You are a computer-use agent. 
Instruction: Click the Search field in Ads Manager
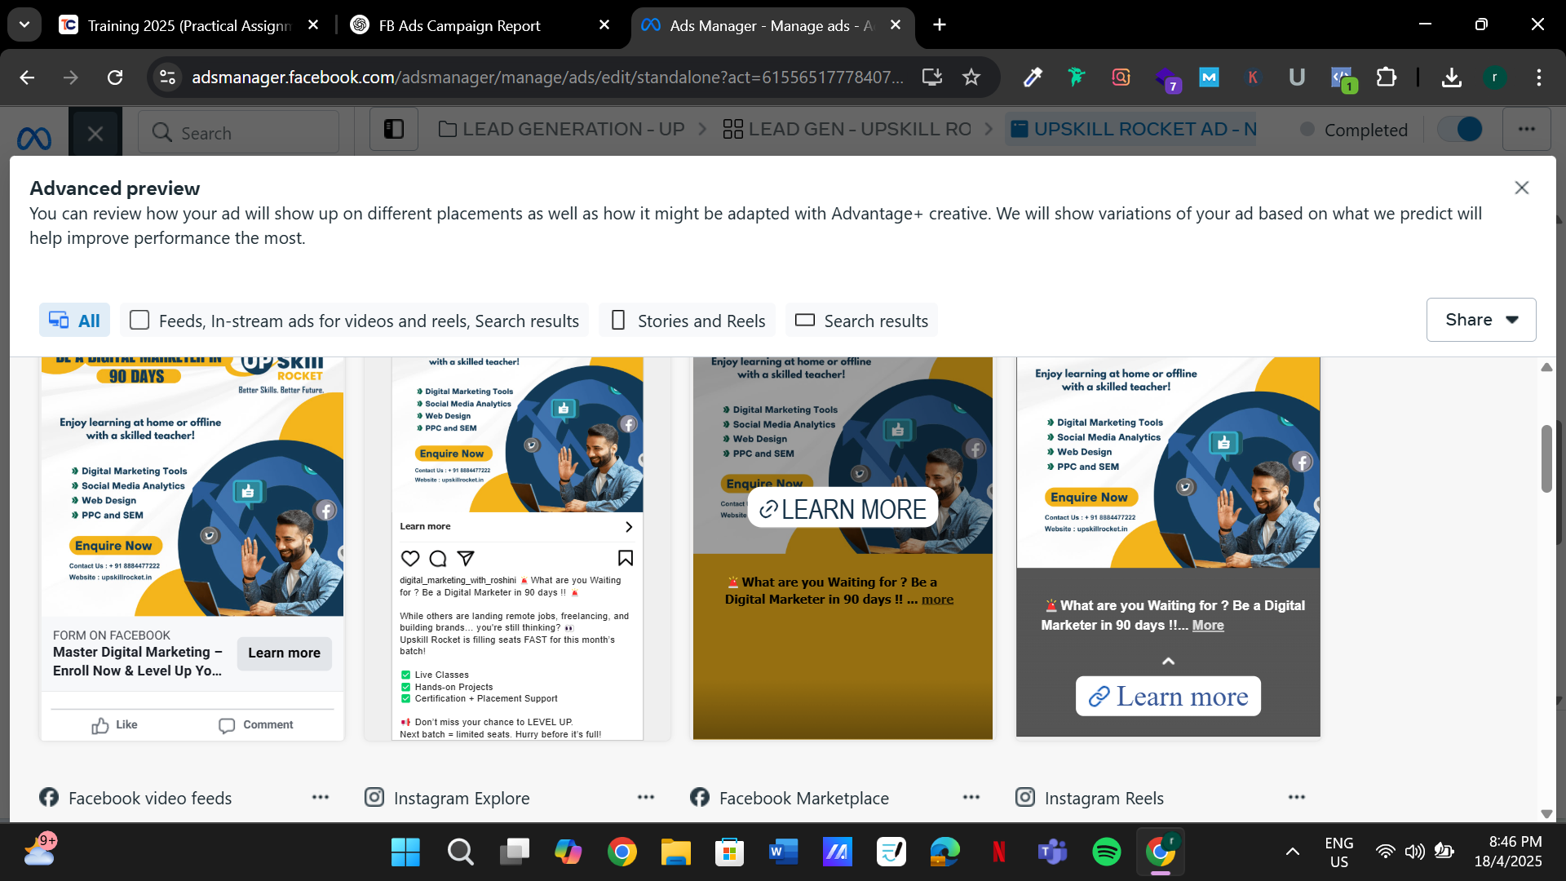[238, 133]
